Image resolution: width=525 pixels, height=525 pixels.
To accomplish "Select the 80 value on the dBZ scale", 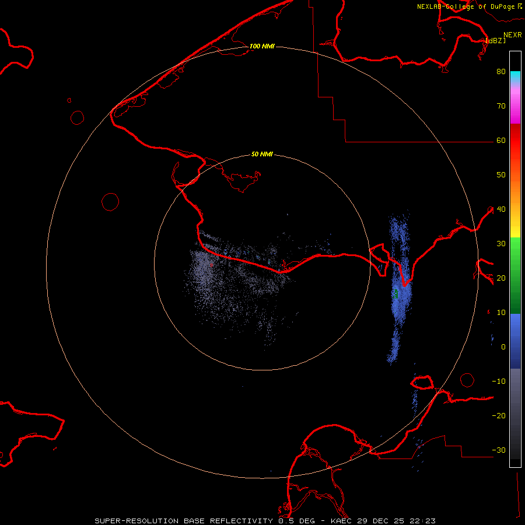I will coord(501,72).
